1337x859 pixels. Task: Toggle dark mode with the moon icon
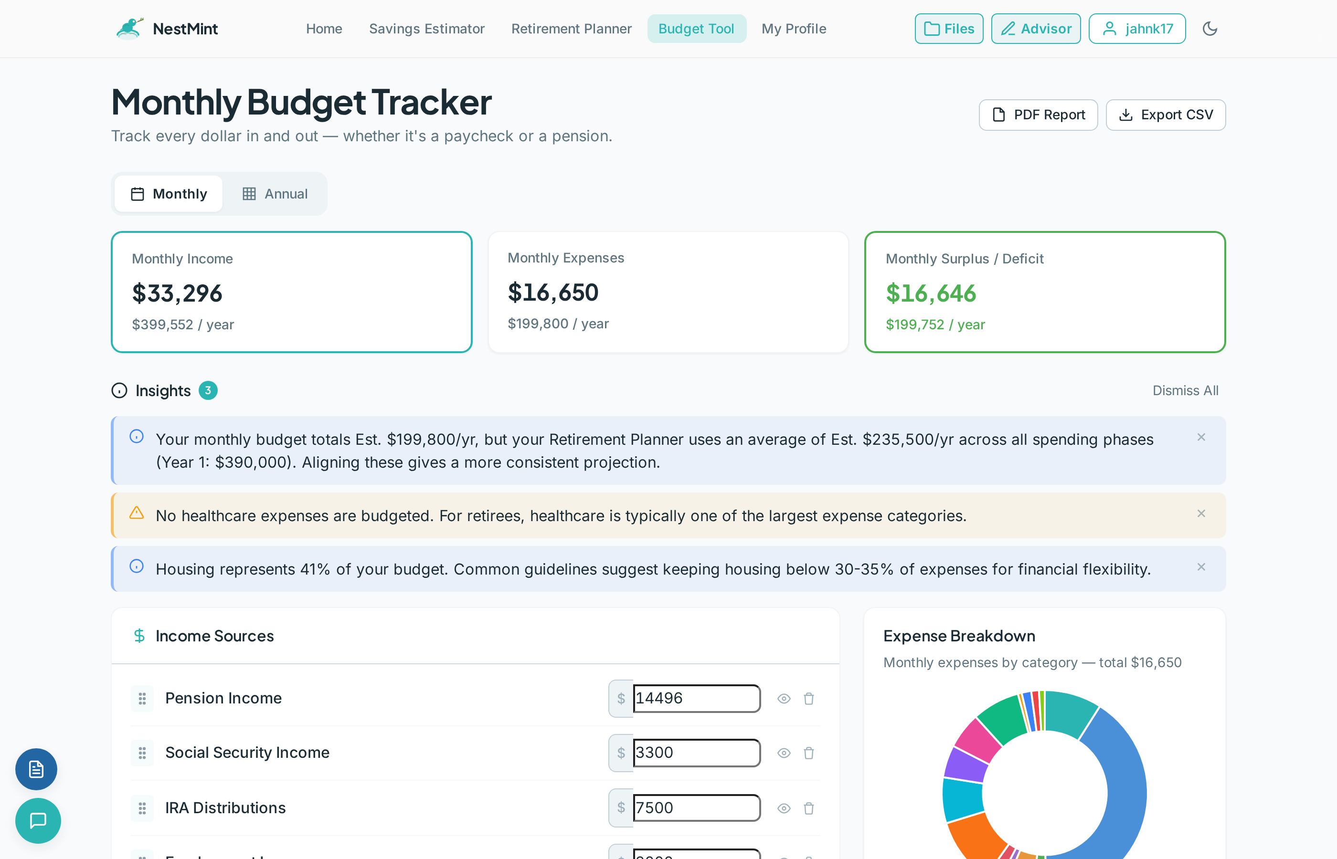point(1210,29)
